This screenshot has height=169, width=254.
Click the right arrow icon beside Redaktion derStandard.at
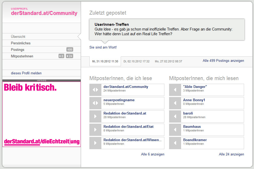(95, 116)
